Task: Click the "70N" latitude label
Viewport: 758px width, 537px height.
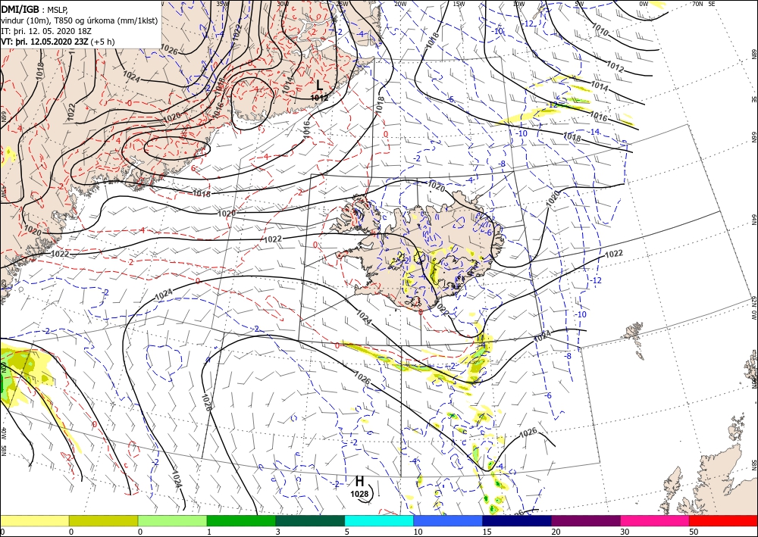Action: [697, 4]
